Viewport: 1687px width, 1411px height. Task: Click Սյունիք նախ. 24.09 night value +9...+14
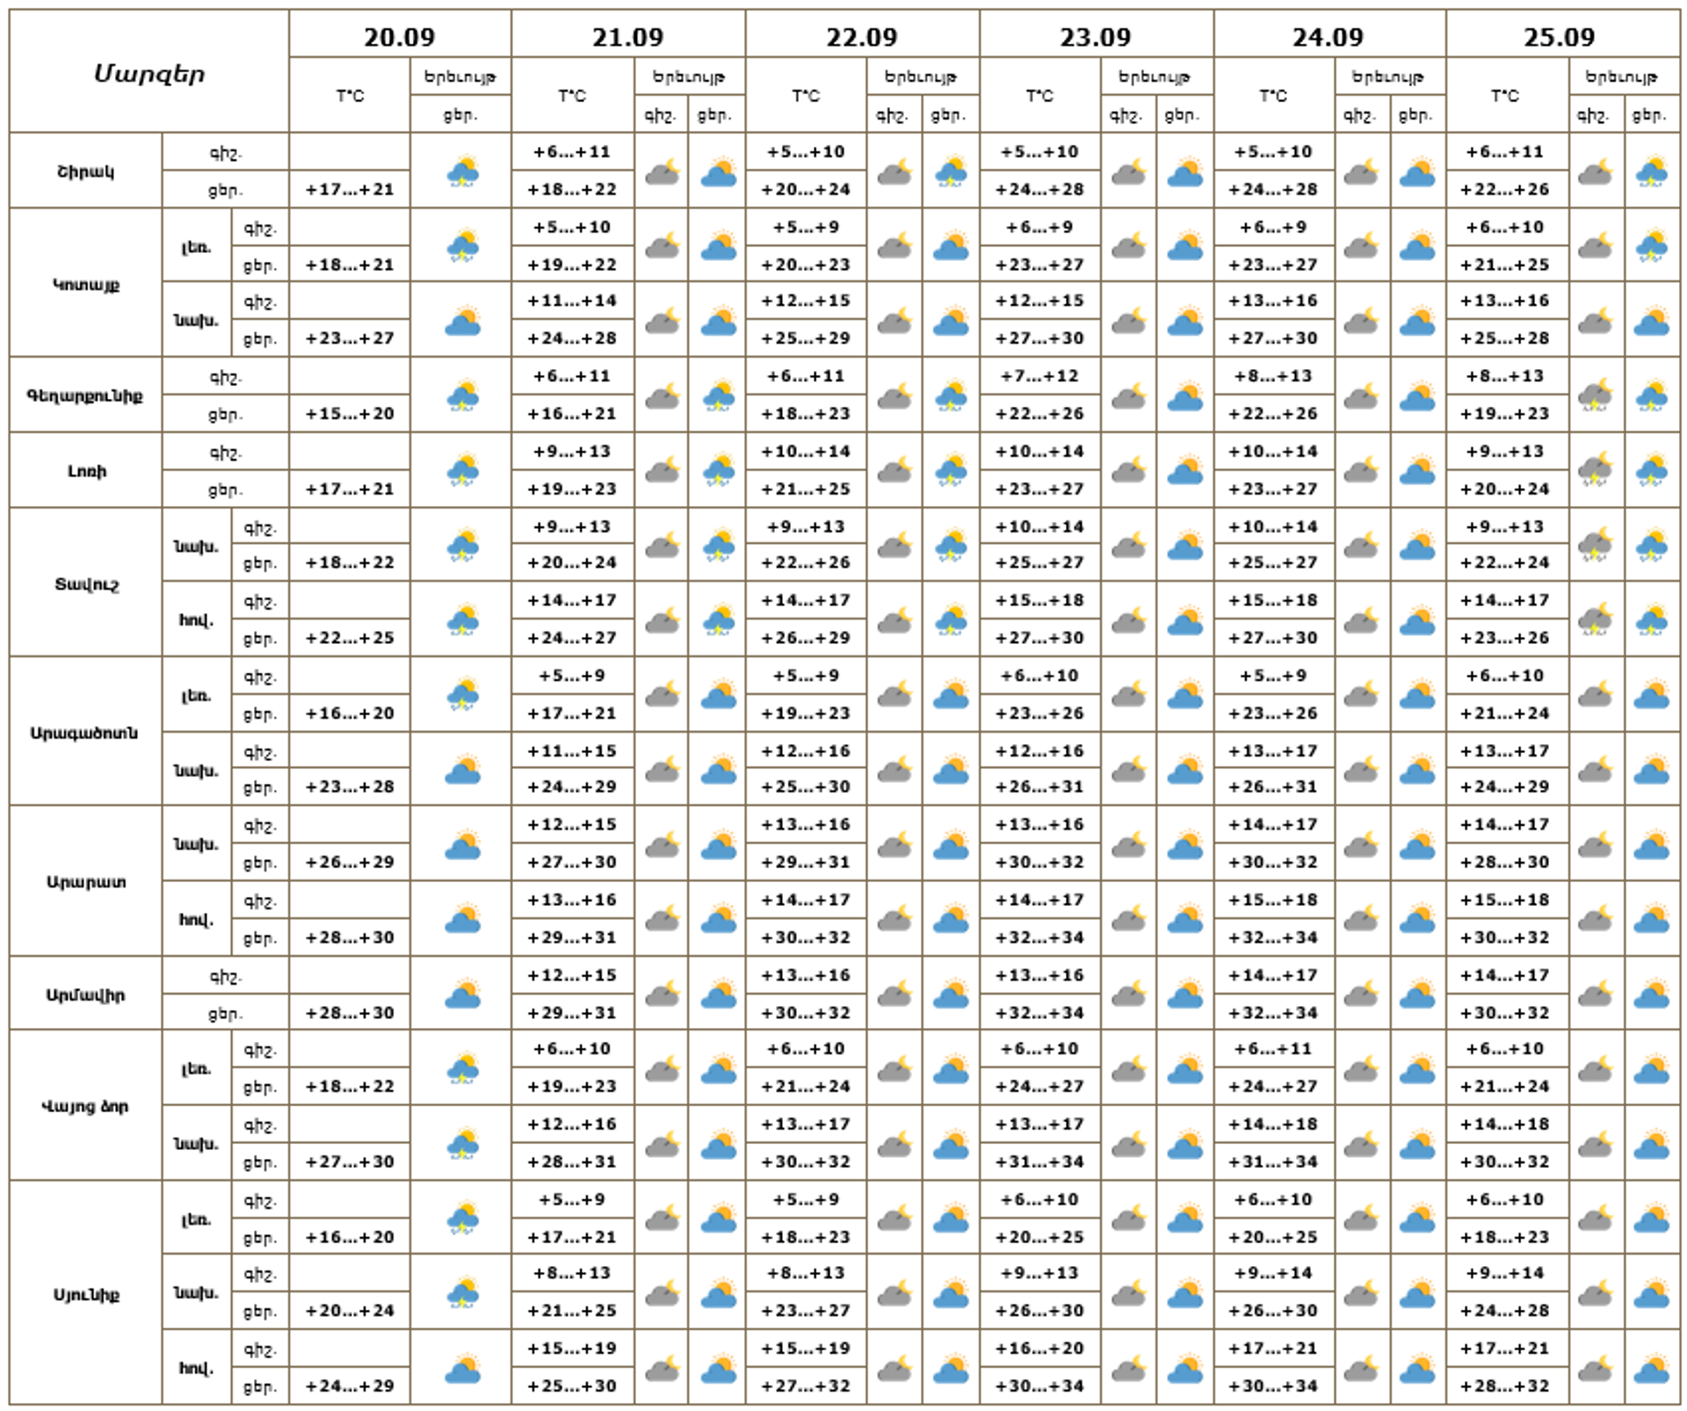coord(1273,1272)
